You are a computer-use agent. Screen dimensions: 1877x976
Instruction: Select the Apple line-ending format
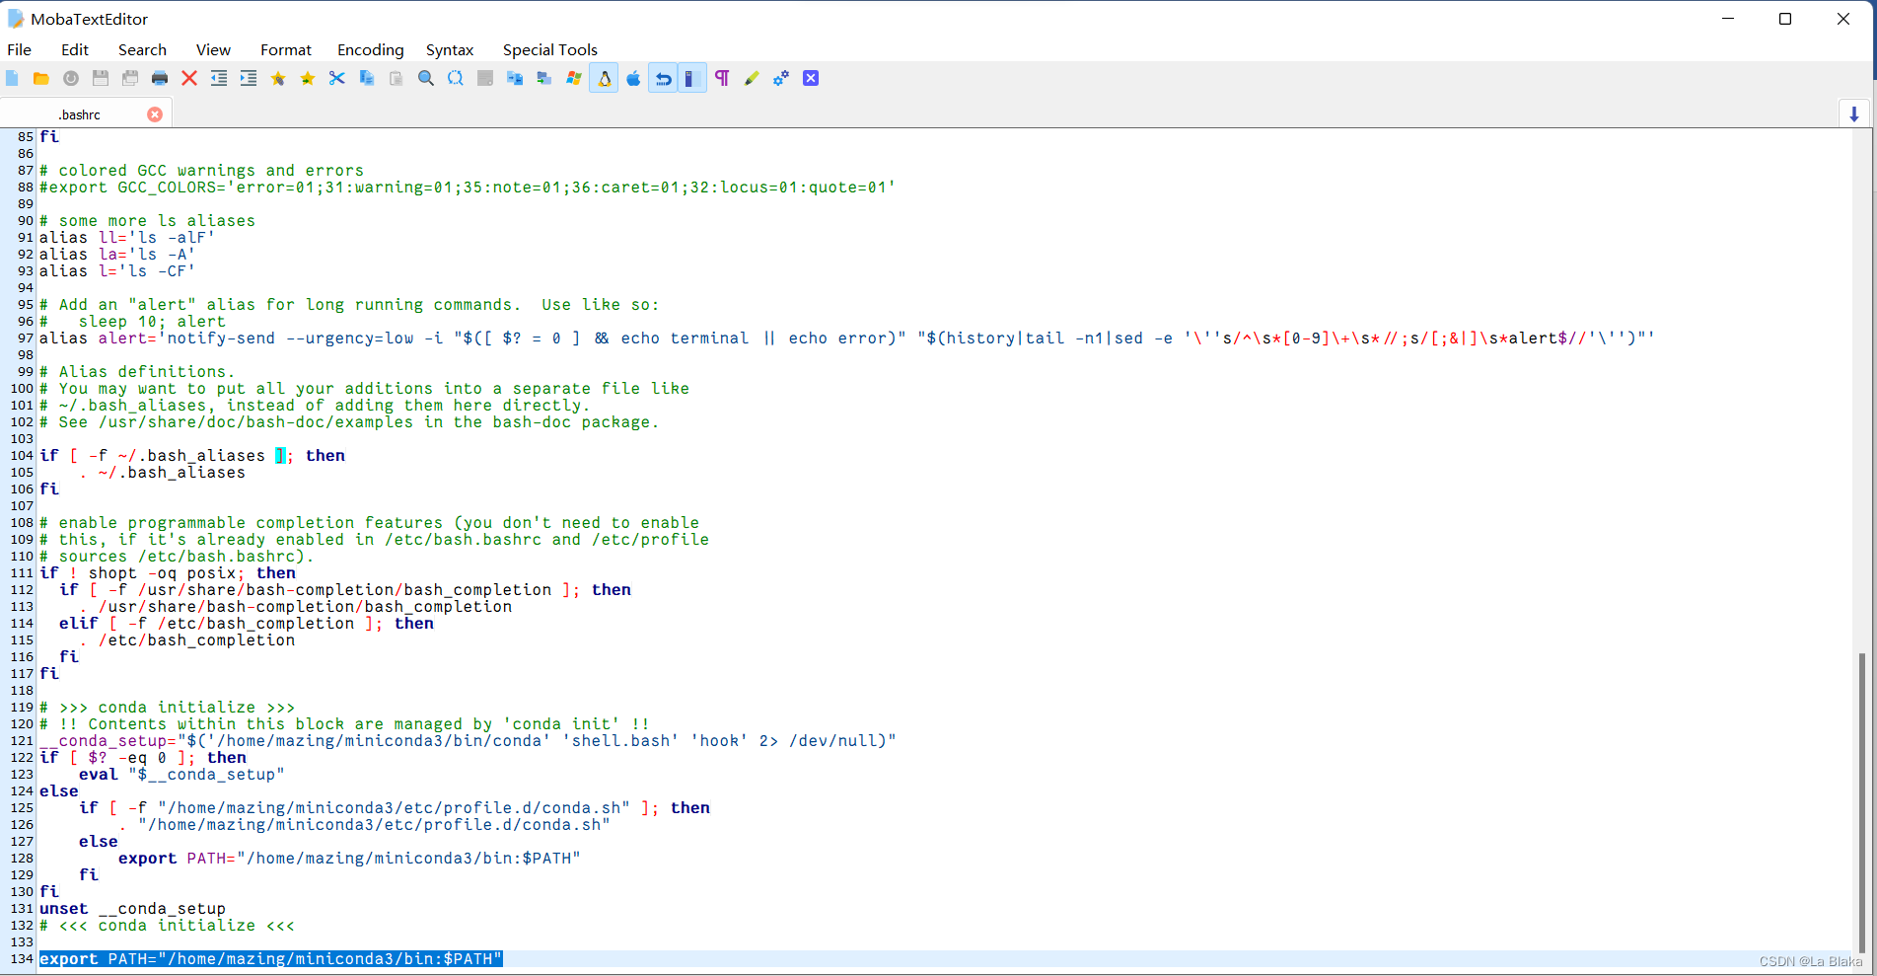(633, 78)
